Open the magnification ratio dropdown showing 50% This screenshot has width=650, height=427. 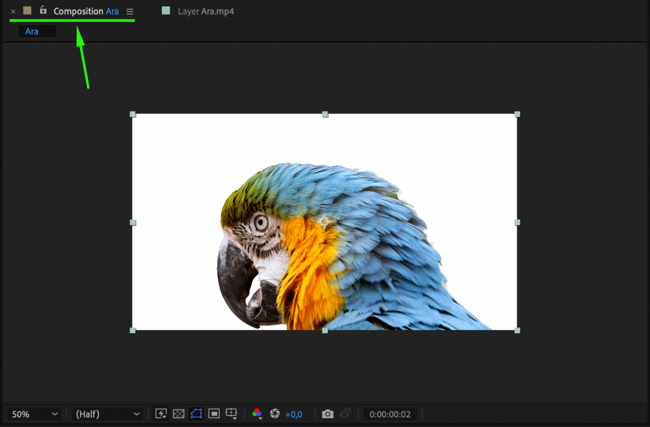coord(33,414)
